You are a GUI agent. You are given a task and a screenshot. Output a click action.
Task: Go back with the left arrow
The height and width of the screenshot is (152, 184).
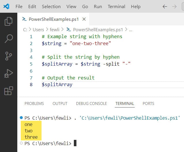(x=165, y=7)
